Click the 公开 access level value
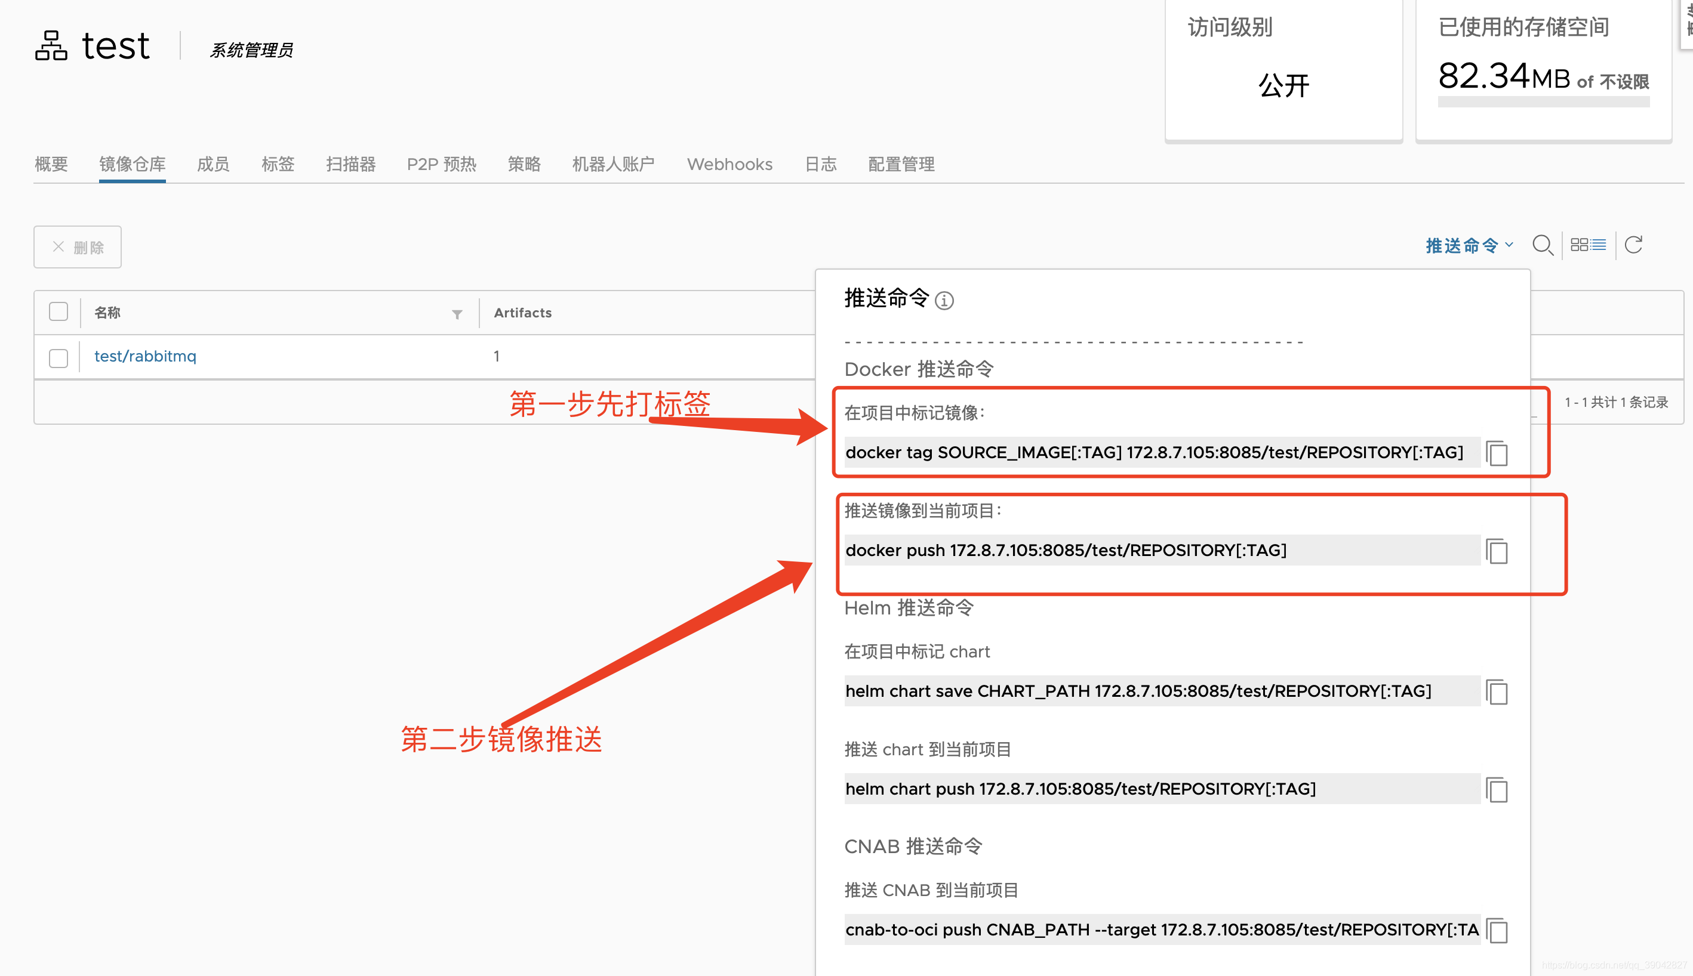Viewport: 1693px width, 976px height. click(x=1283, y=86)
